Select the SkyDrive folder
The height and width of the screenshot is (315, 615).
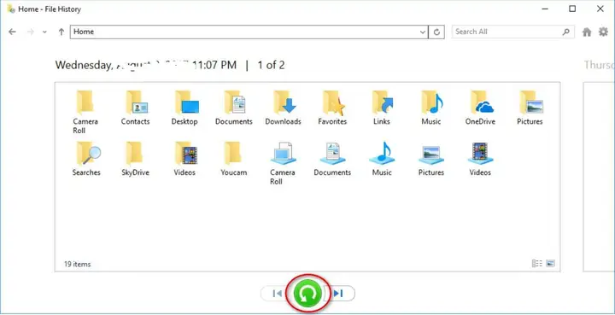135,159
